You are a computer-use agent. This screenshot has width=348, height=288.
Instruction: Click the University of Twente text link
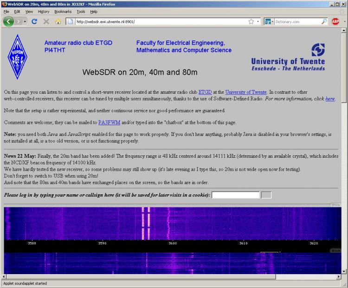tap(246, 92)
